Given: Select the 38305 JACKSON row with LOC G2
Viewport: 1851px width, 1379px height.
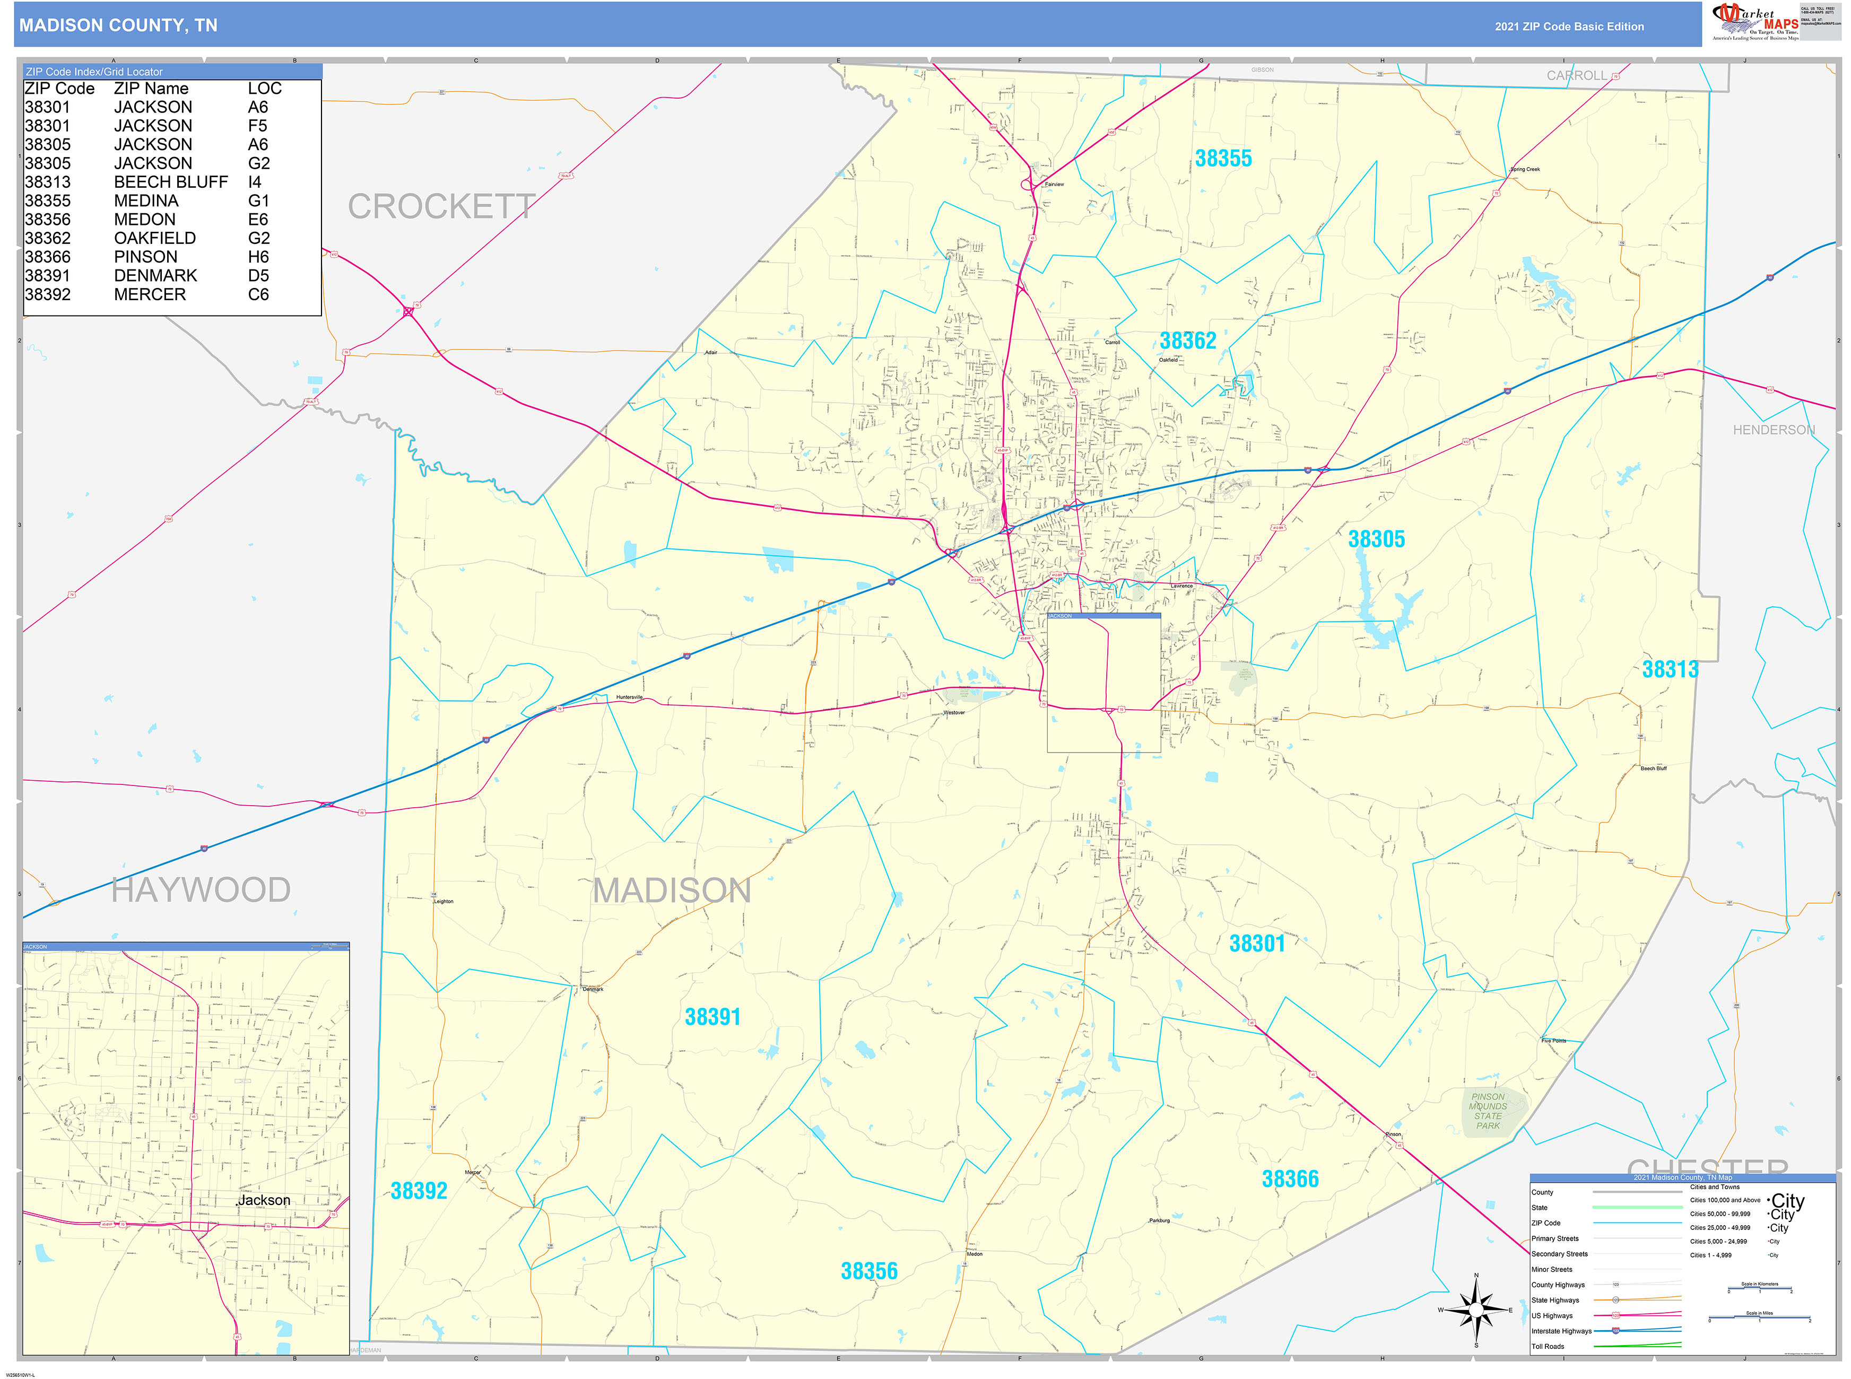Looking at the screenshot, I should point(172,163).
